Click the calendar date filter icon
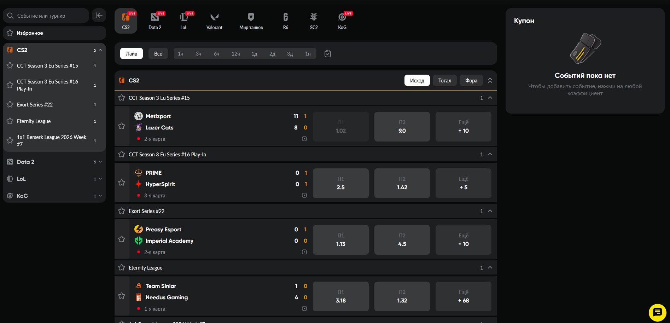 tap(328, 54)
